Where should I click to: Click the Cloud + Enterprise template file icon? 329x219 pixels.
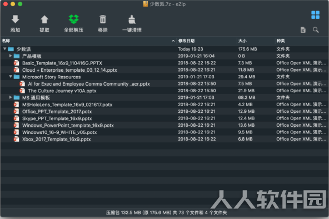pyautogui.click(x=16, y=70)
